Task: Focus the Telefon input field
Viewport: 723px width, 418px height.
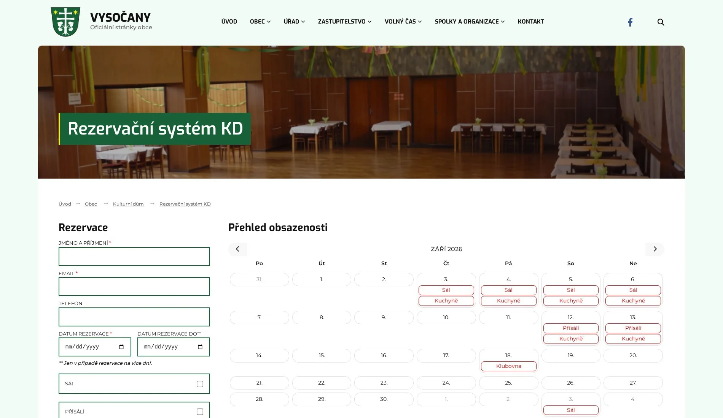Action: [x=134, y=317]
